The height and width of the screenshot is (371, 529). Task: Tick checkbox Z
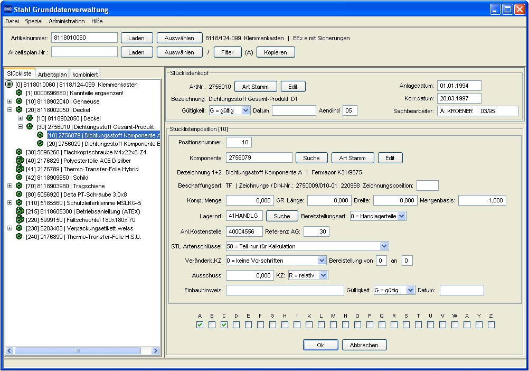coord(491,324)
